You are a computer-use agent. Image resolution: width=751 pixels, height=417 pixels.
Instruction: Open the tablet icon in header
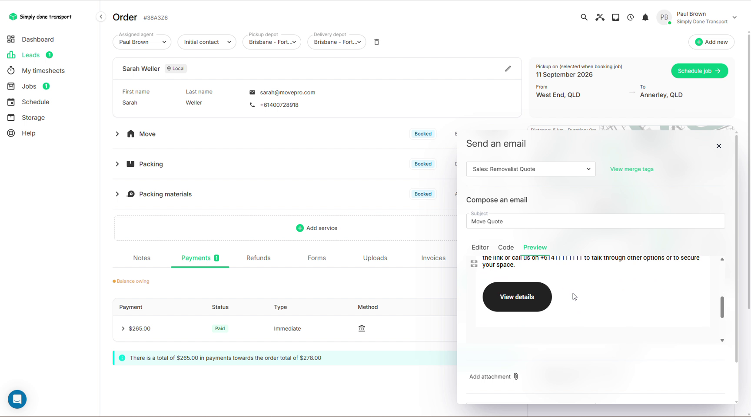tap(615, 17)
